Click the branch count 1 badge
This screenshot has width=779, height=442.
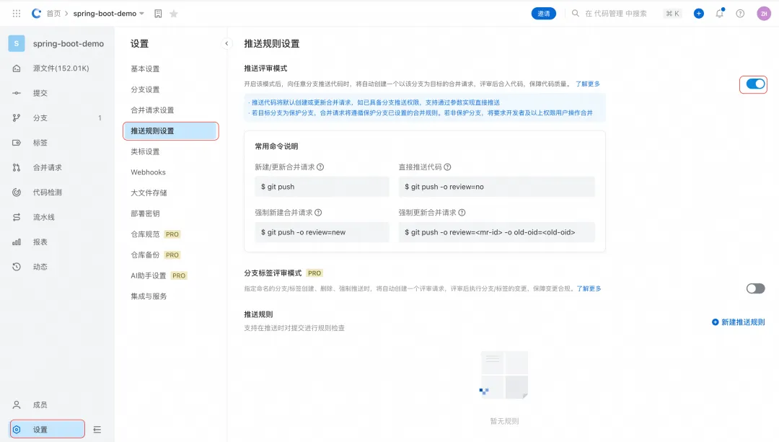[x=100, y=118]
